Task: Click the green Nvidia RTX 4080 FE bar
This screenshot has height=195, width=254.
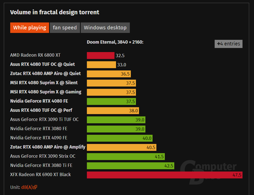Action: 111,102
